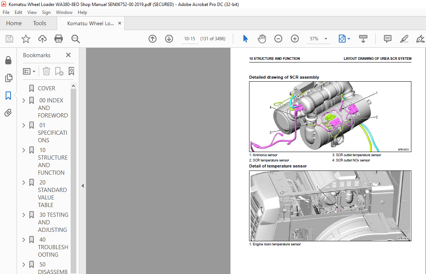Click the Save file icon
This screenshot has width=426, height=274.
[9, 39]
